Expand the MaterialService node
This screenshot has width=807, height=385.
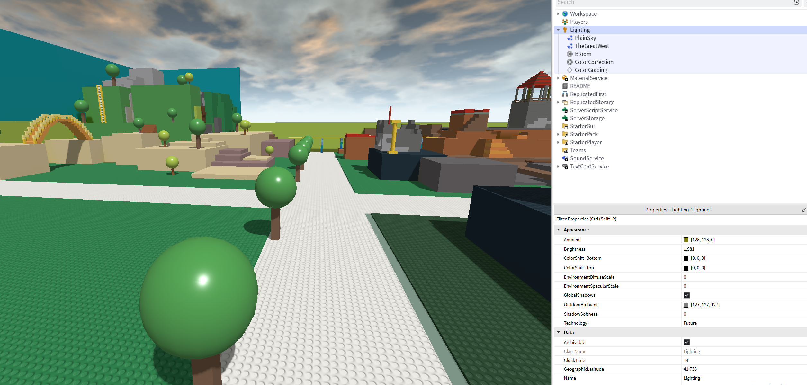tap(558, 78)
